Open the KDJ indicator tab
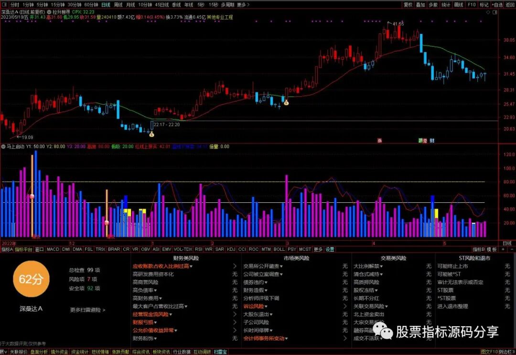The image size is (516, 355). point(231,250)
